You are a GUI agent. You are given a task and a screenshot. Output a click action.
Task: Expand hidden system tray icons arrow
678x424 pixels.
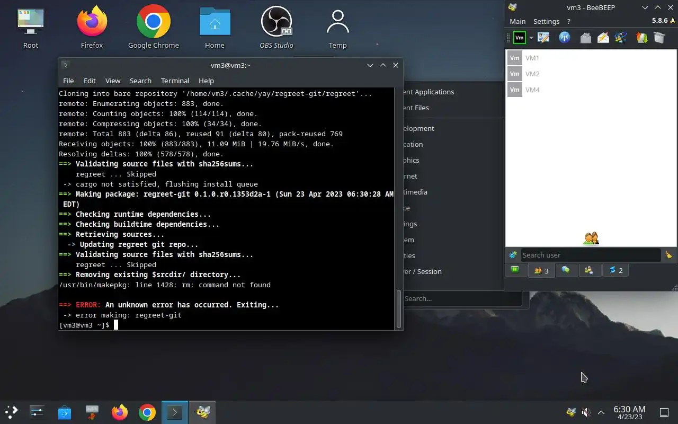coord(601,412)
